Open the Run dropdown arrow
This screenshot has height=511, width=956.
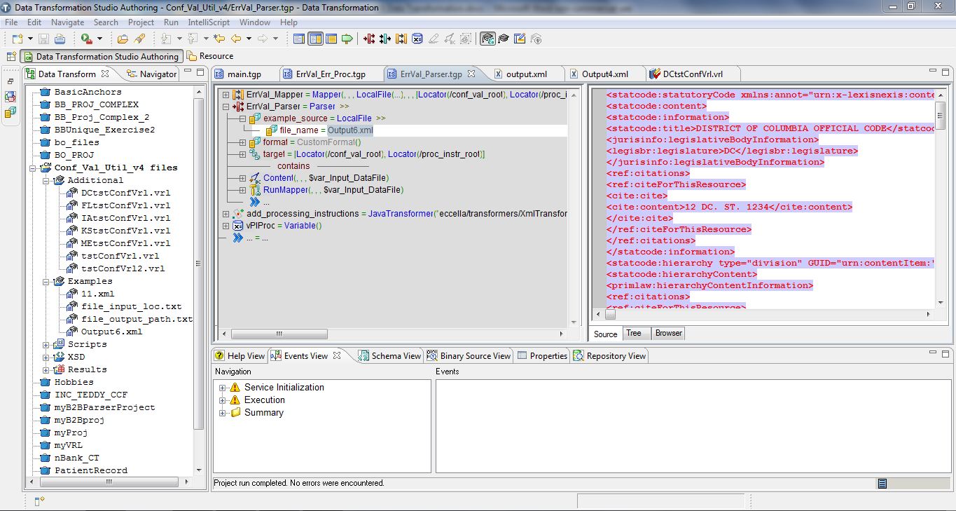(99, 39)
